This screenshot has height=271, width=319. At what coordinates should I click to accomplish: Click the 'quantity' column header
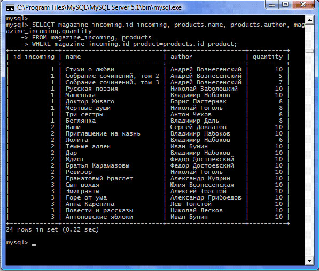268,57
